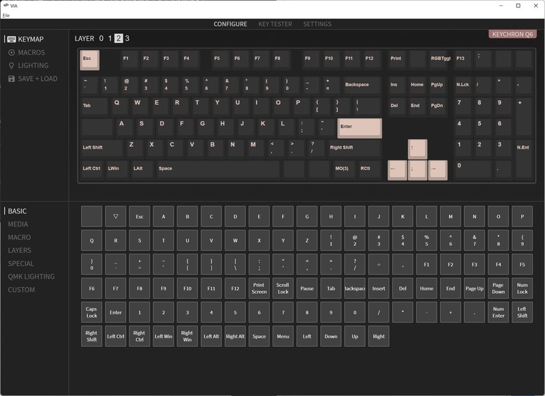Open the BASIC keycode category
The image size is (545, 396).
click(x=17, y=211)
